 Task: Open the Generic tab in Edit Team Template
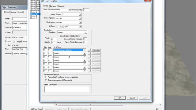61,6
